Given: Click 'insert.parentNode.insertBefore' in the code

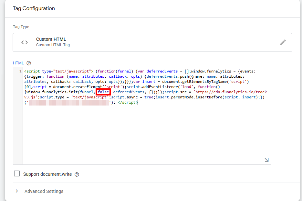Looking at the screenshot, I should tap(189, 97).
